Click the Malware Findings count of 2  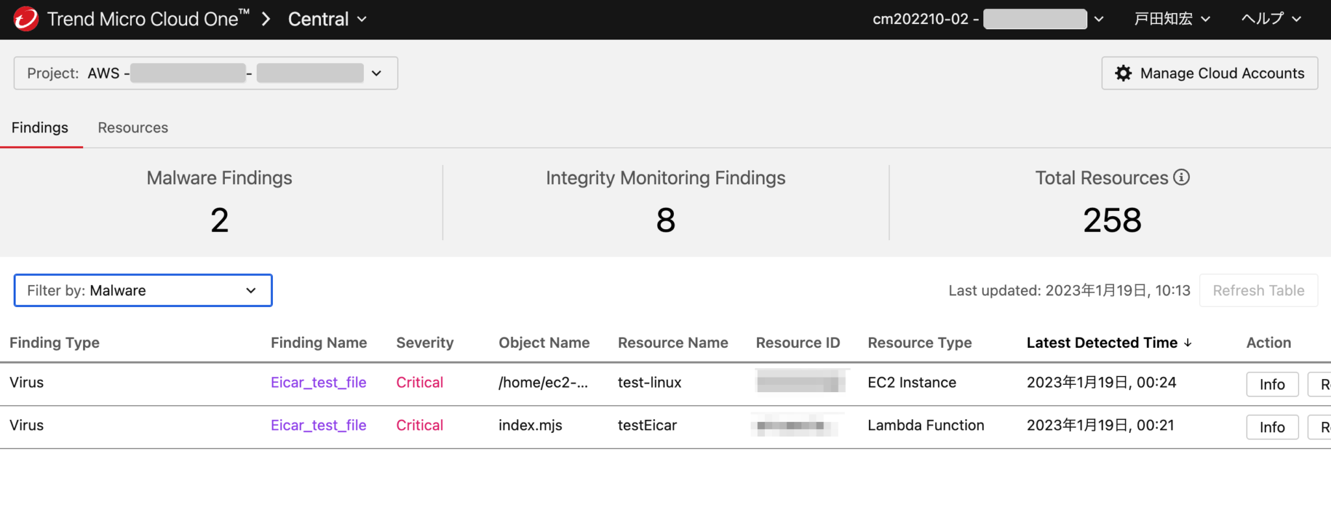(219, 220)
